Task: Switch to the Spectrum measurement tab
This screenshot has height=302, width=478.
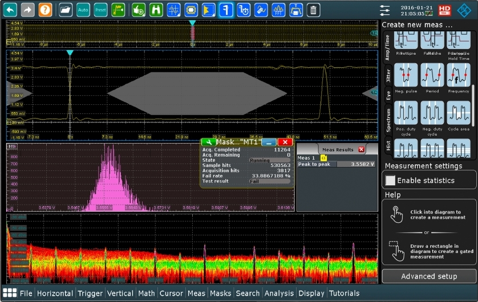Action: [x=388, y=120]
